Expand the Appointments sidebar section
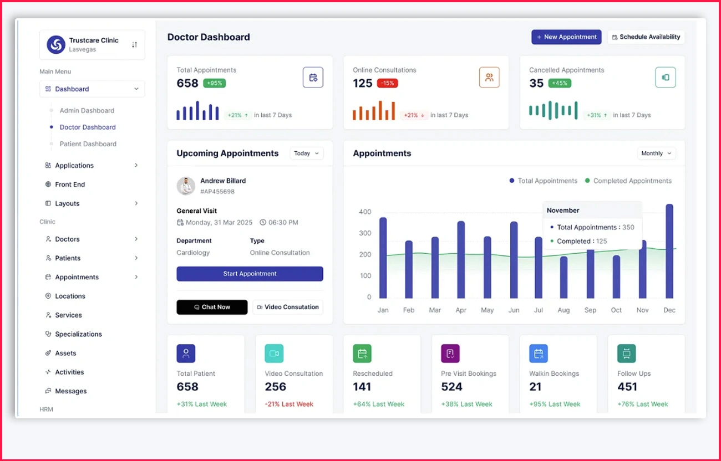 [78, 276]
